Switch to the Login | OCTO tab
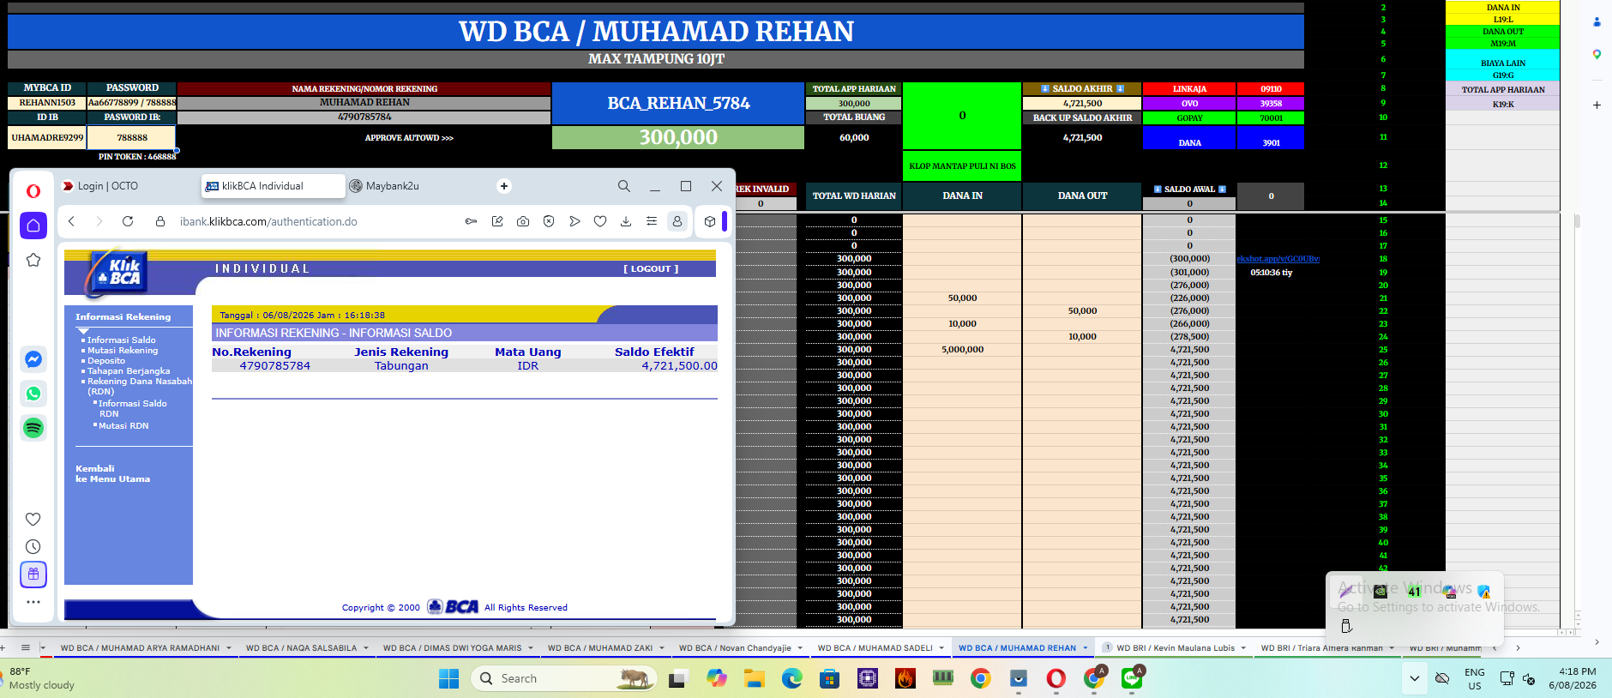The height and width of the screenshot is (698, 1612). tap(108, 186)
